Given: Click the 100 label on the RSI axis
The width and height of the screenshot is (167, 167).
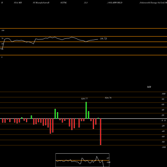Looking at the screenshot, I should click(x=3, y=30).
